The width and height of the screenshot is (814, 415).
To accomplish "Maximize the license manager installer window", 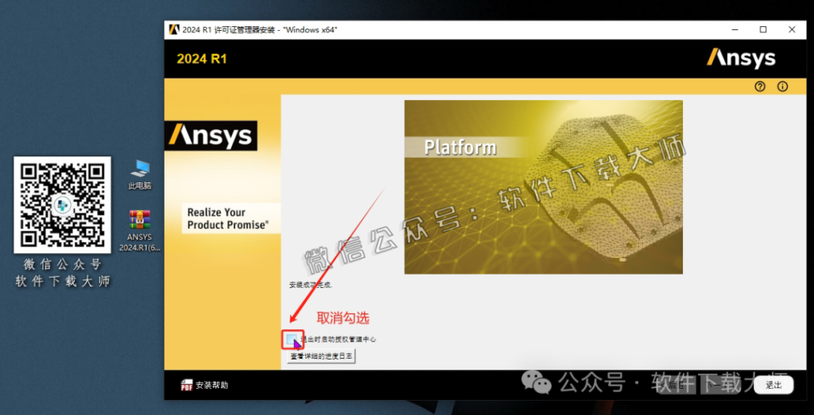I will click(763, 29).
